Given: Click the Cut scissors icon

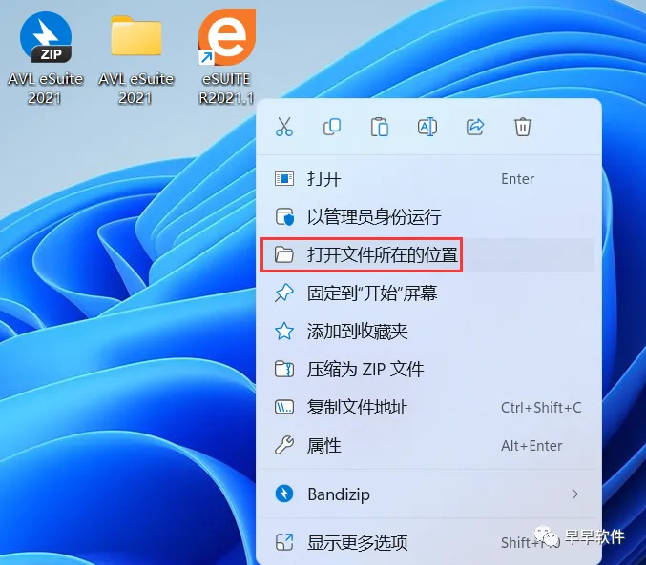Looking at the screenshot, I should pyautogui.click(x=284, y=127).
